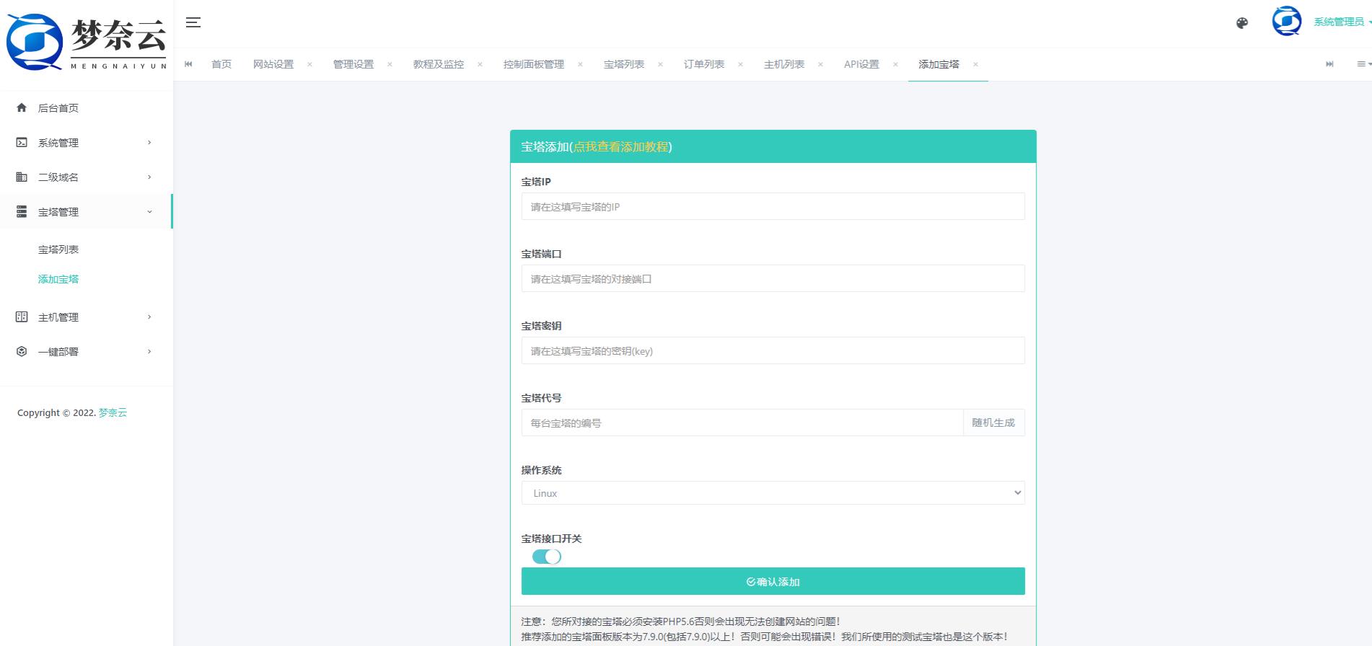Expand the 系统管理 sidebar menu

[85, 143]
